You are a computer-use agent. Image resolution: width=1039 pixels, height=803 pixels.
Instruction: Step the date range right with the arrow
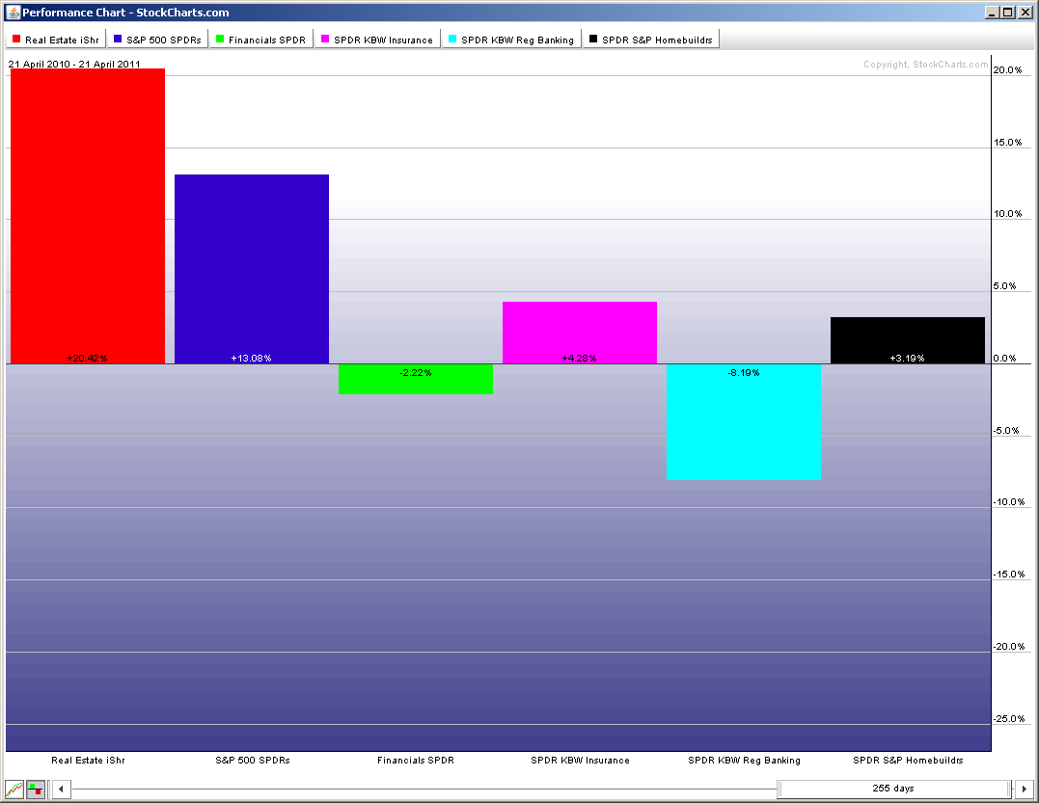1025,790
